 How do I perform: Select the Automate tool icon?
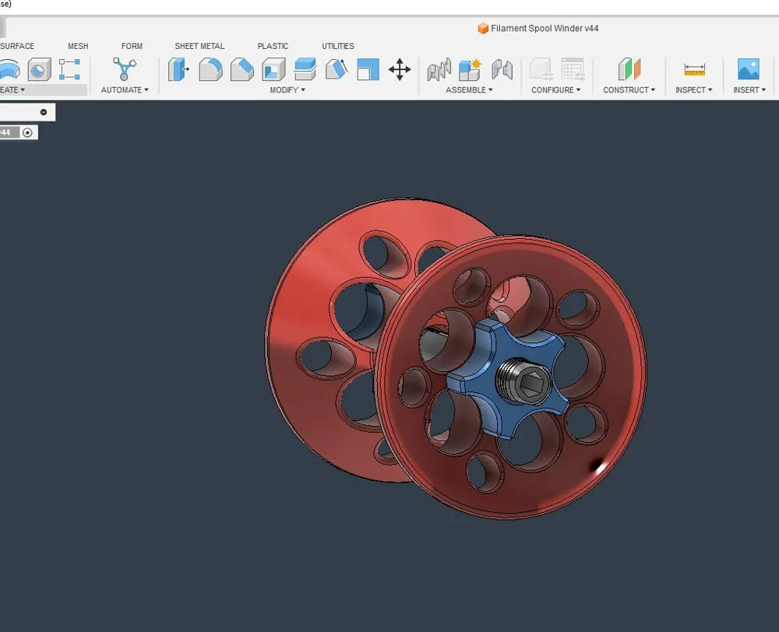point(124,70)
